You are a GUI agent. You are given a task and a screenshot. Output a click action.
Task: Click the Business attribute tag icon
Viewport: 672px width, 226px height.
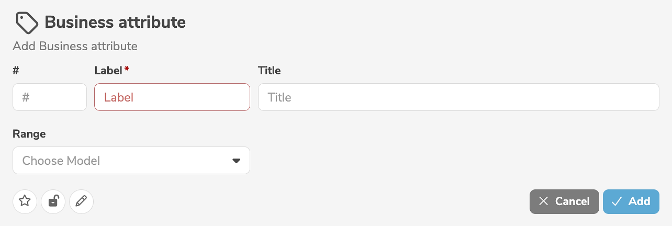pyautogui.click(x=27, y=22)
